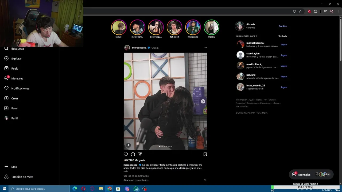Screen dimensions: 342x192
Task: Open Microsoft Store from the taskbar
Action: point(118,189)
